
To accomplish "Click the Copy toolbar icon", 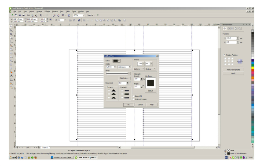I will point(32,15).
